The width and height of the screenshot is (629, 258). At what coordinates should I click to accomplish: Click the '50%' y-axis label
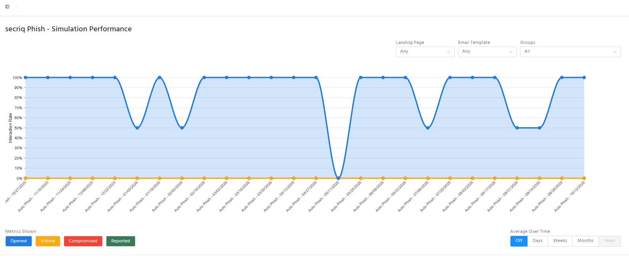18,128
